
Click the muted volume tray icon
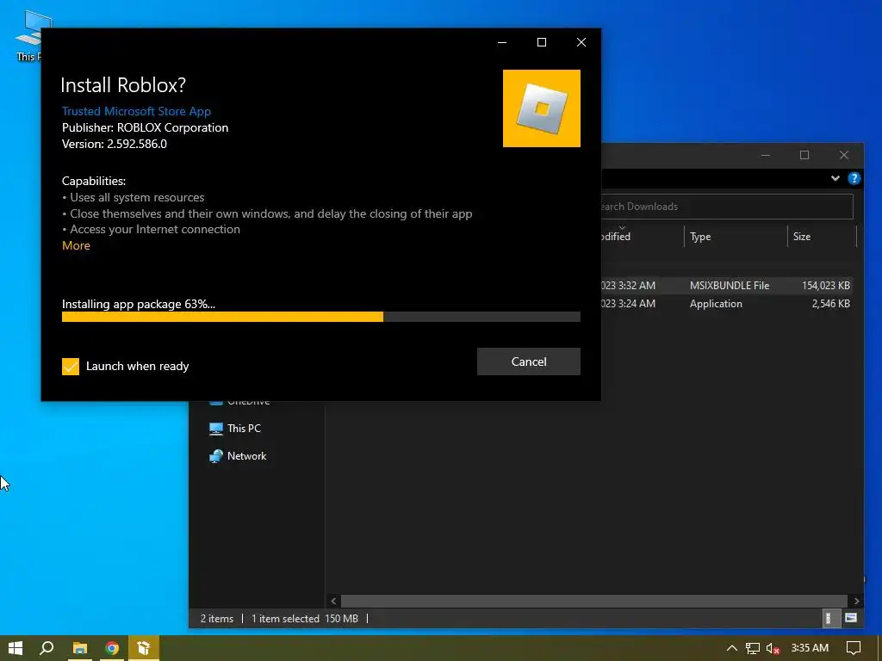pos(773,648)
